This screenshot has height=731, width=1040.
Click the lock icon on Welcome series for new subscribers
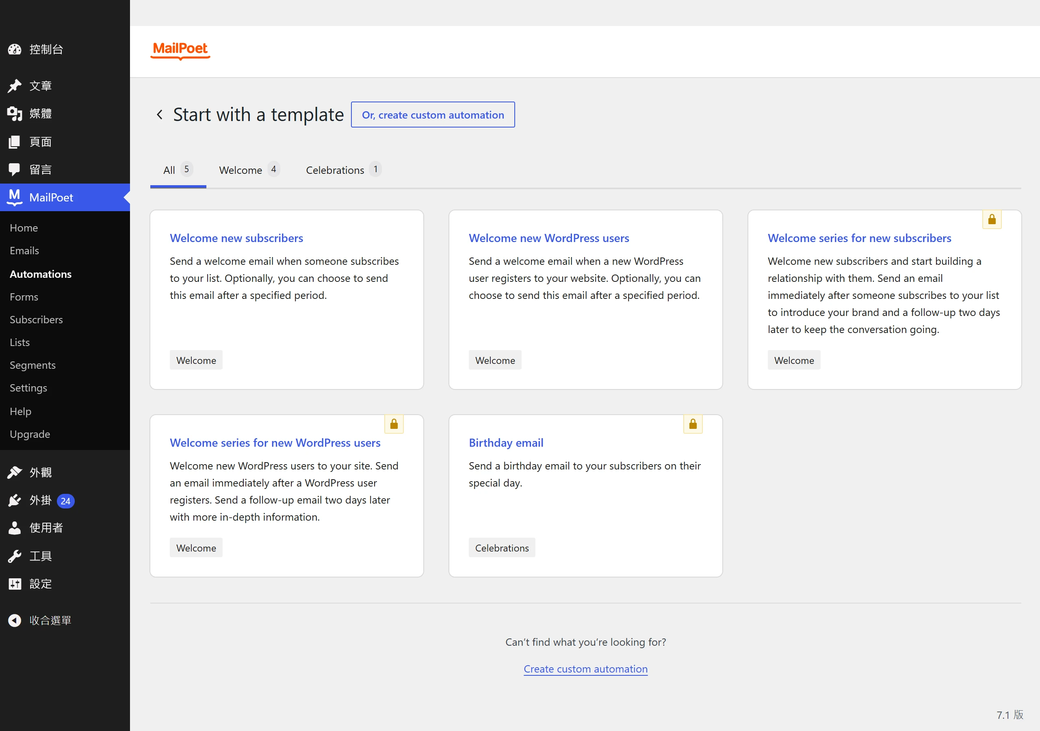coord(992,220)
